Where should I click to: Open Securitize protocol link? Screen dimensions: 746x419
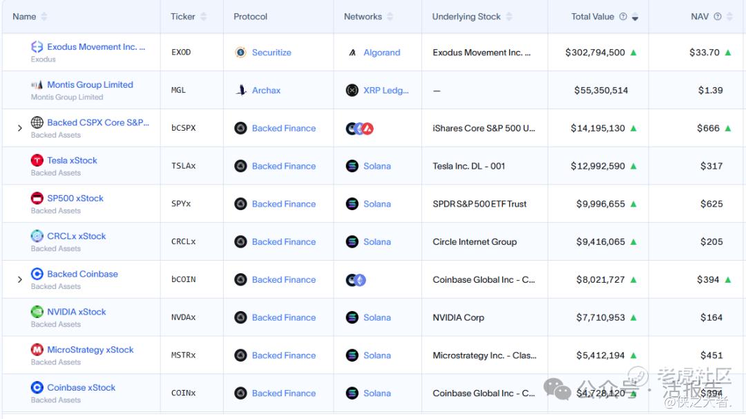(x=271, y=53)
